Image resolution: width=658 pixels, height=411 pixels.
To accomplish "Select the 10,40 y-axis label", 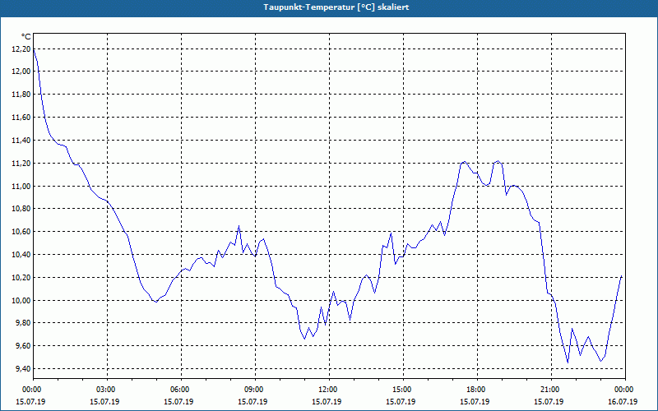I will tap(21, 255).
